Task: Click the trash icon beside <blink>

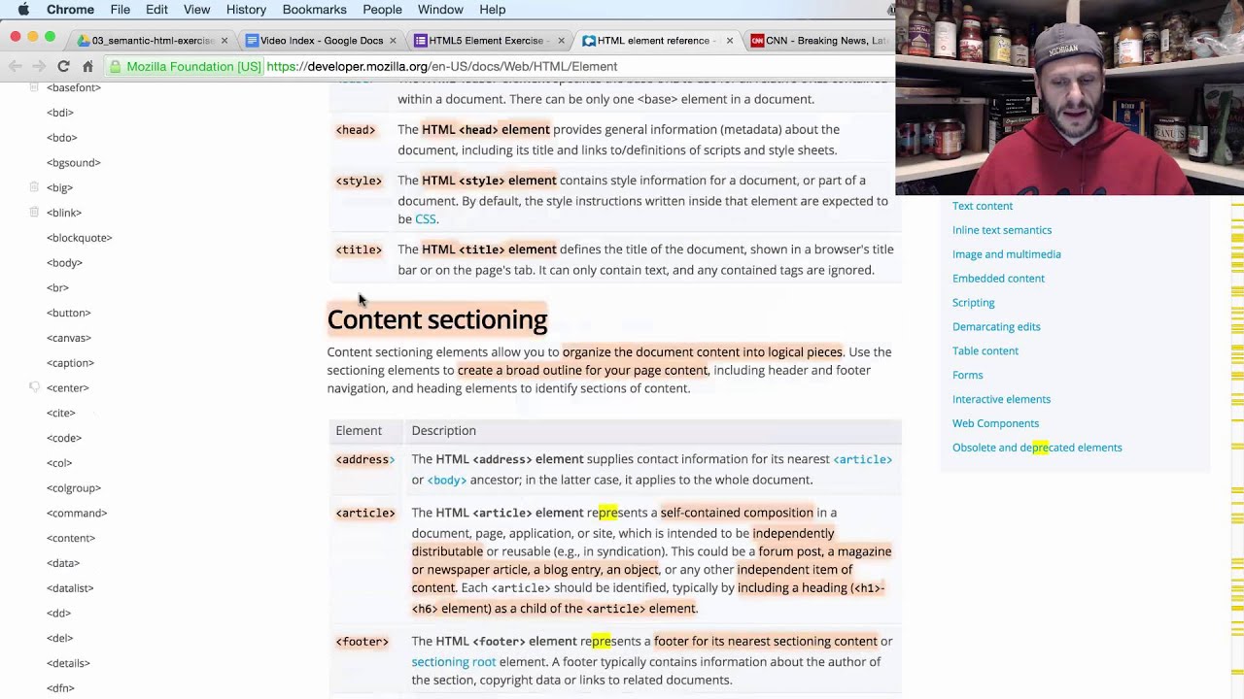Action: click(x=34, y=212)
